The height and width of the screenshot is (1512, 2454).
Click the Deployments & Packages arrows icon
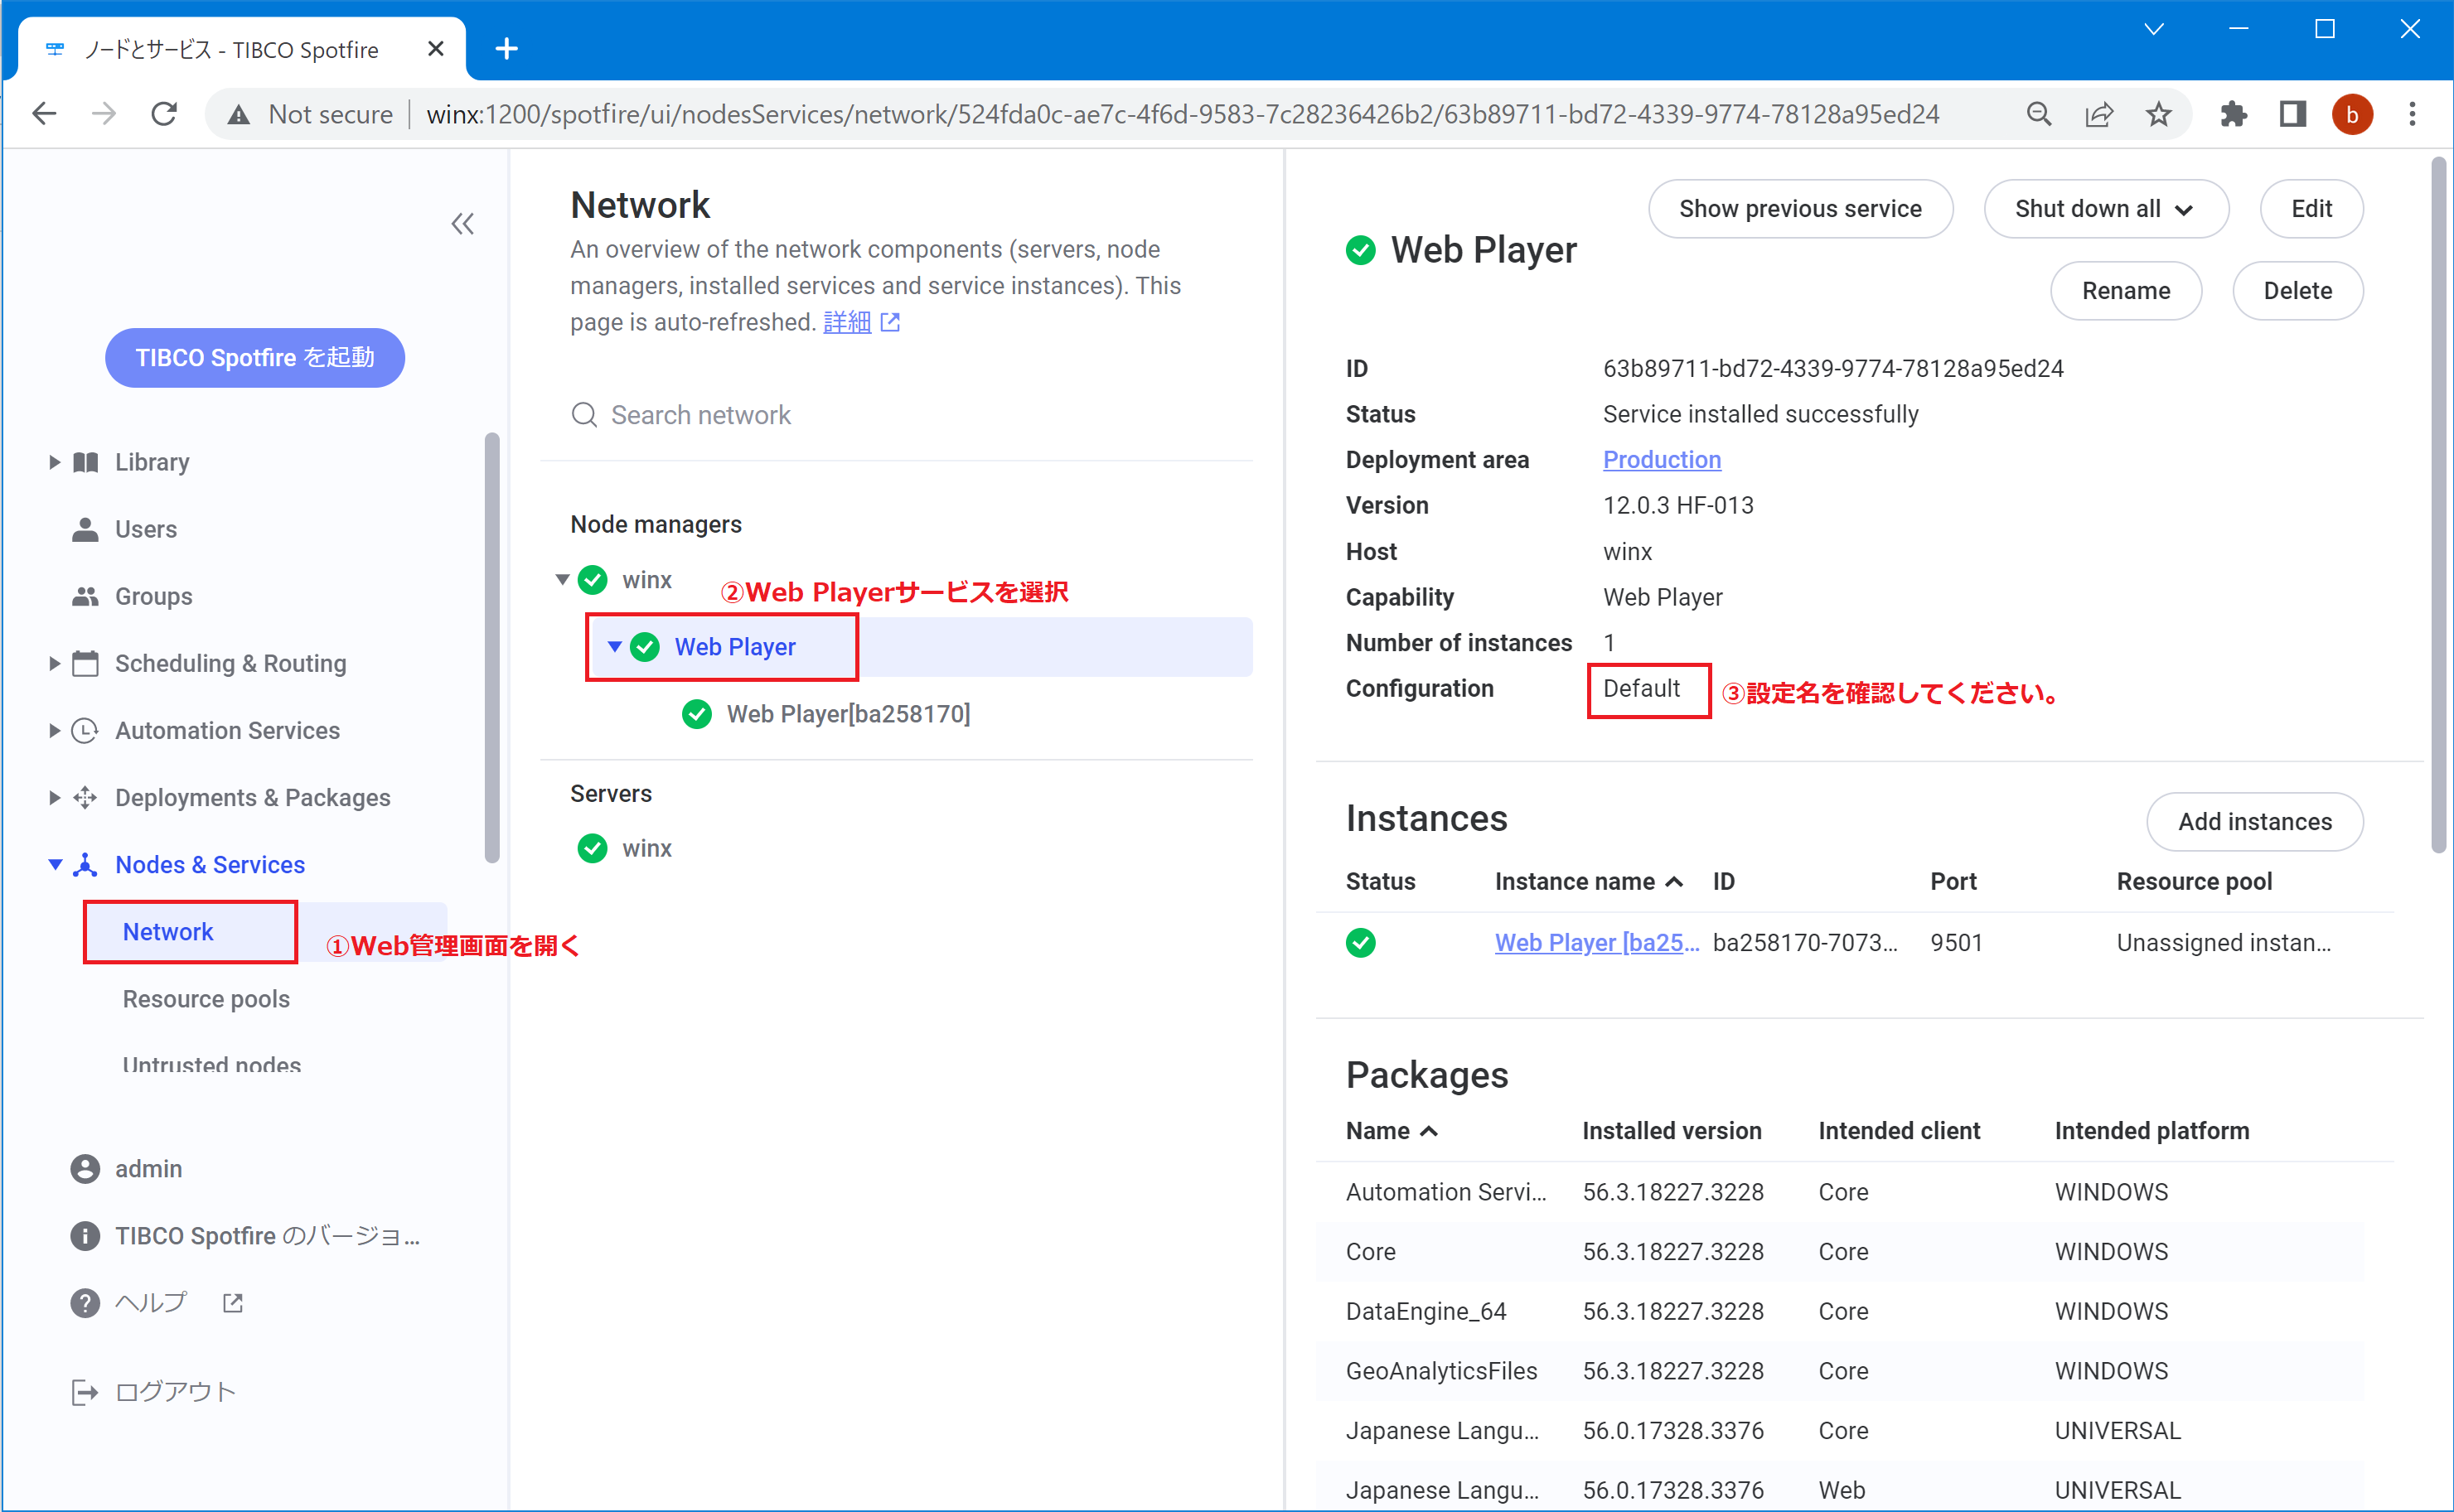pos(86,797)
